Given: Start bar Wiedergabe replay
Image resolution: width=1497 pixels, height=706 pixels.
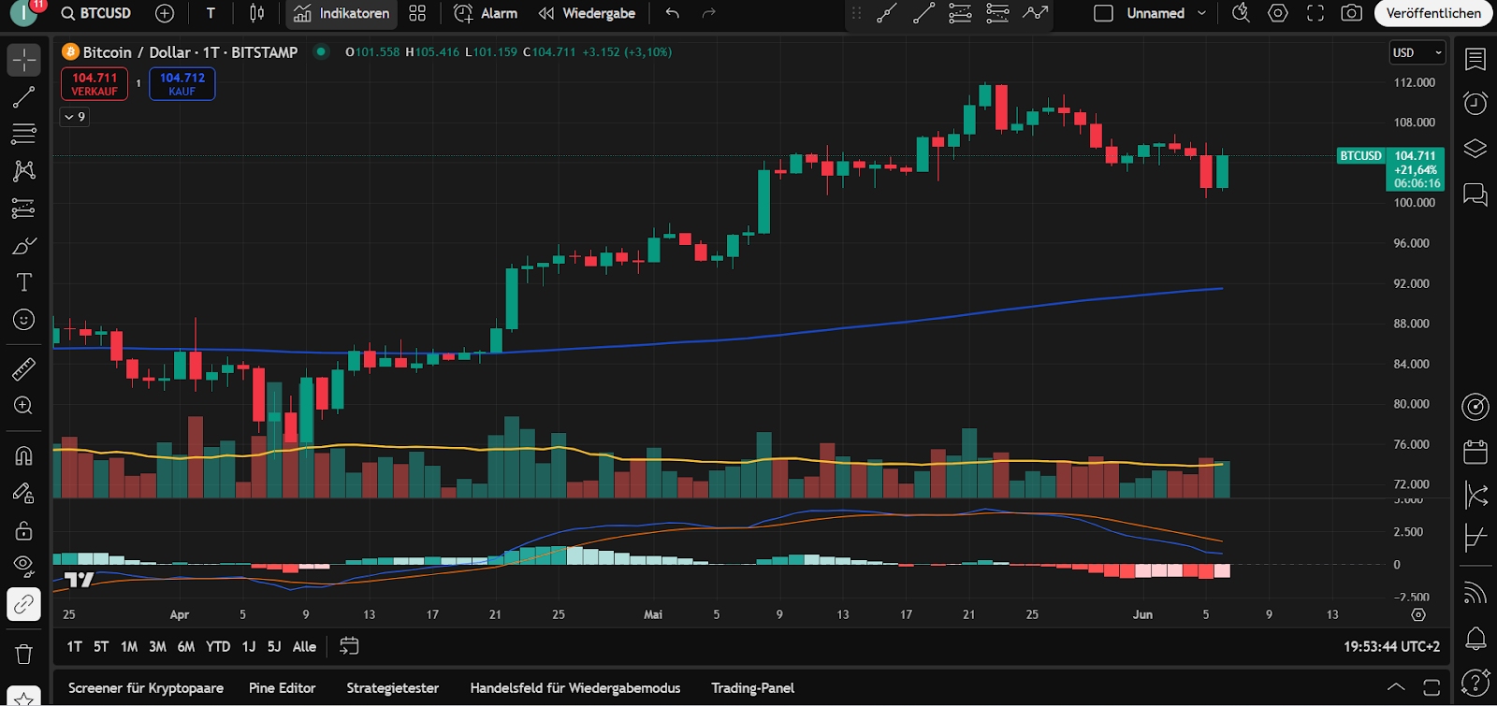Looking at the screenshot, I should (588, 13).
